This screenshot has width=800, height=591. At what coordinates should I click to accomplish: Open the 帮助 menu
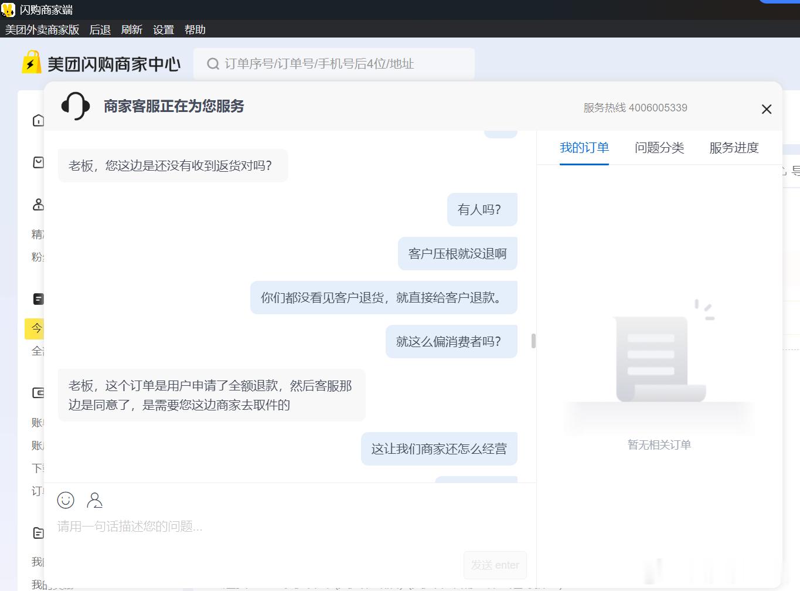195,29
